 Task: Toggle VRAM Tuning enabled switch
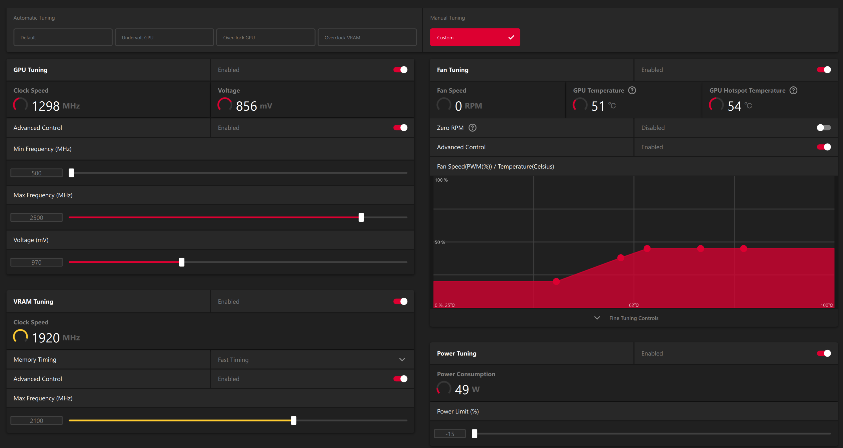[x=400, y=301]
